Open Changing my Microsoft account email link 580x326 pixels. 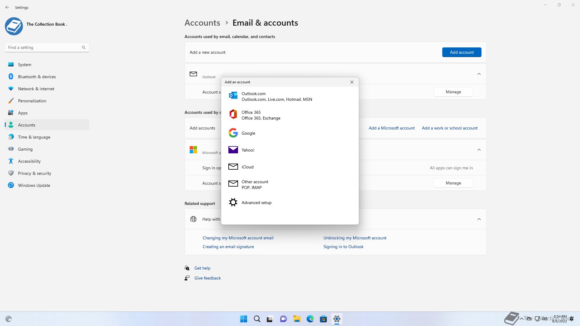(x=238, y=238)
